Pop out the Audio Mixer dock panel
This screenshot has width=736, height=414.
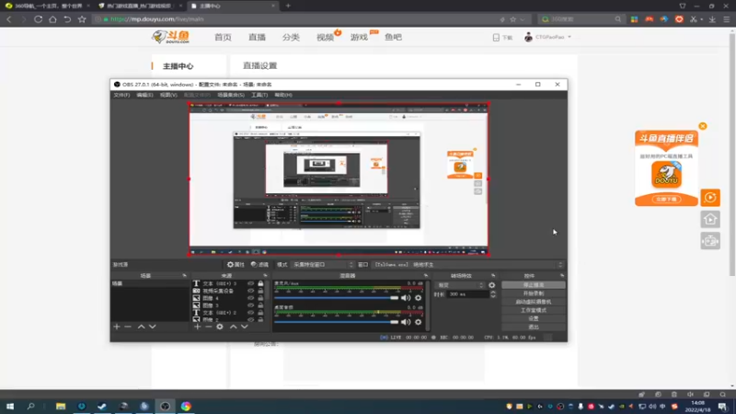(426, 275)
